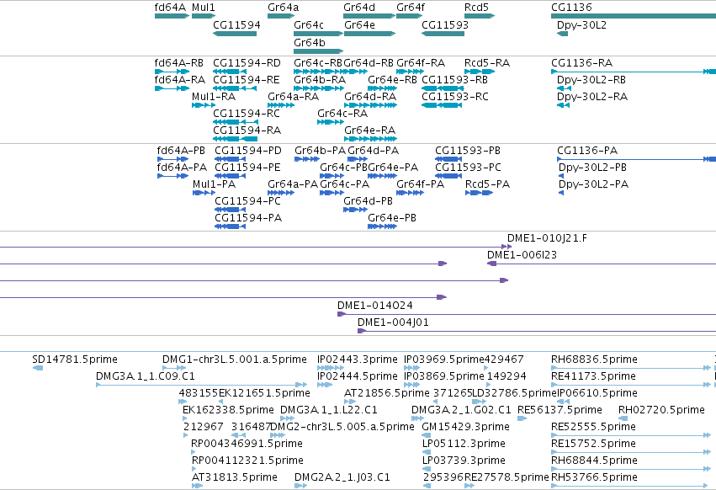Click protein fd64A-PA
This screenshot has height=490, width=716.
[172, 176]
